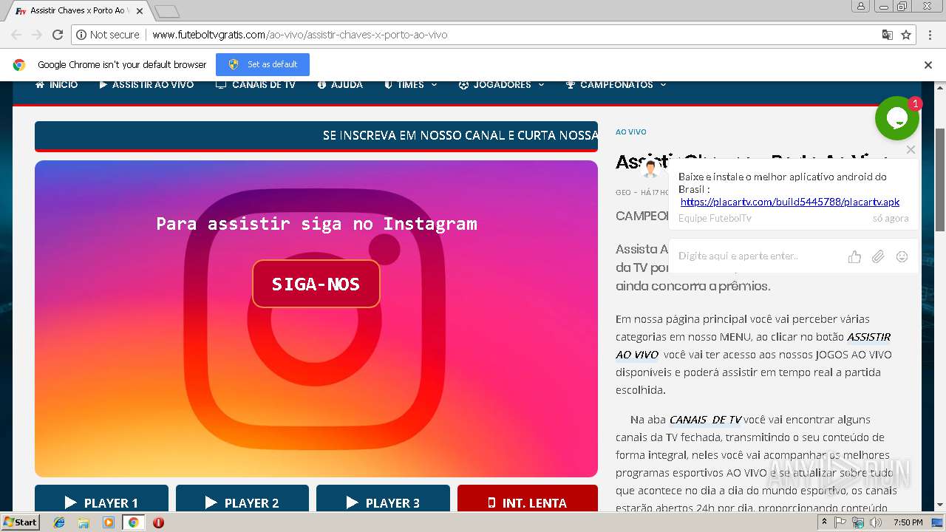Select PLAYER 2 button
946x532 pixels.
[x=242, y=499]
